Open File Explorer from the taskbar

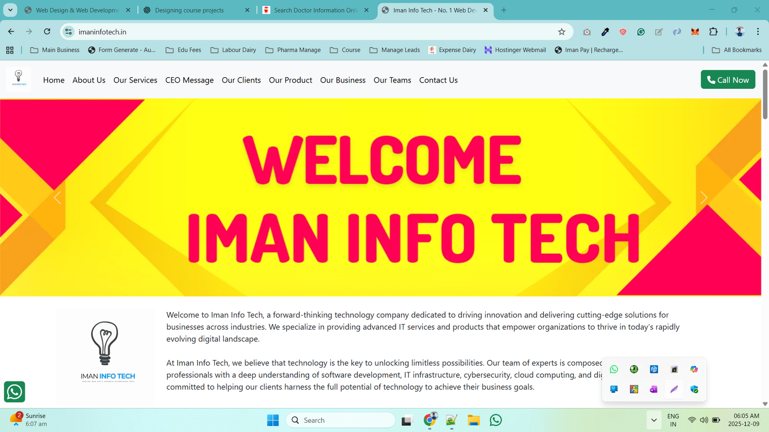pyautogui.click(x=473, y=420)
